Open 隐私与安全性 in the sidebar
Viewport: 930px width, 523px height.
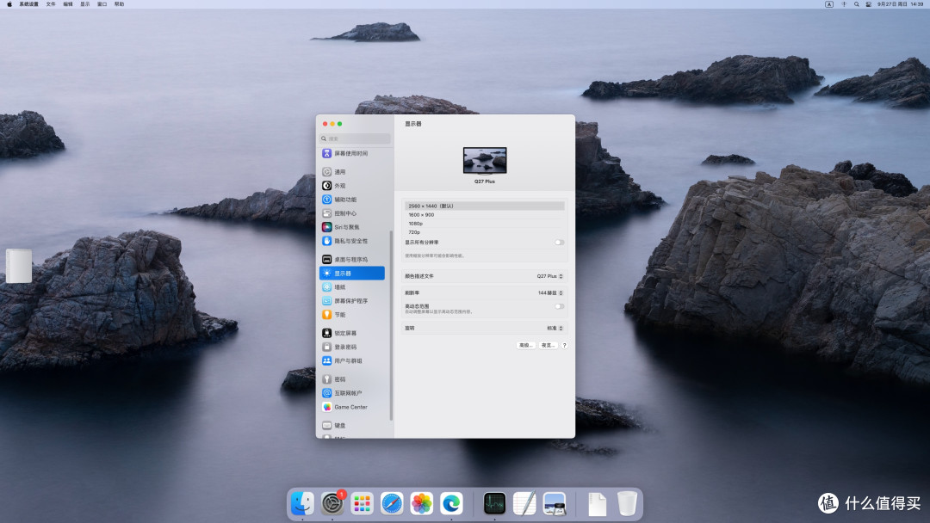(352, 241)
